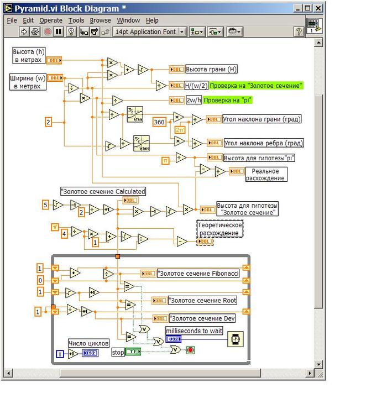Click green label Проверка на "pi"
Viewport: 387px width, 404px height.
click(x=228, y=100)
